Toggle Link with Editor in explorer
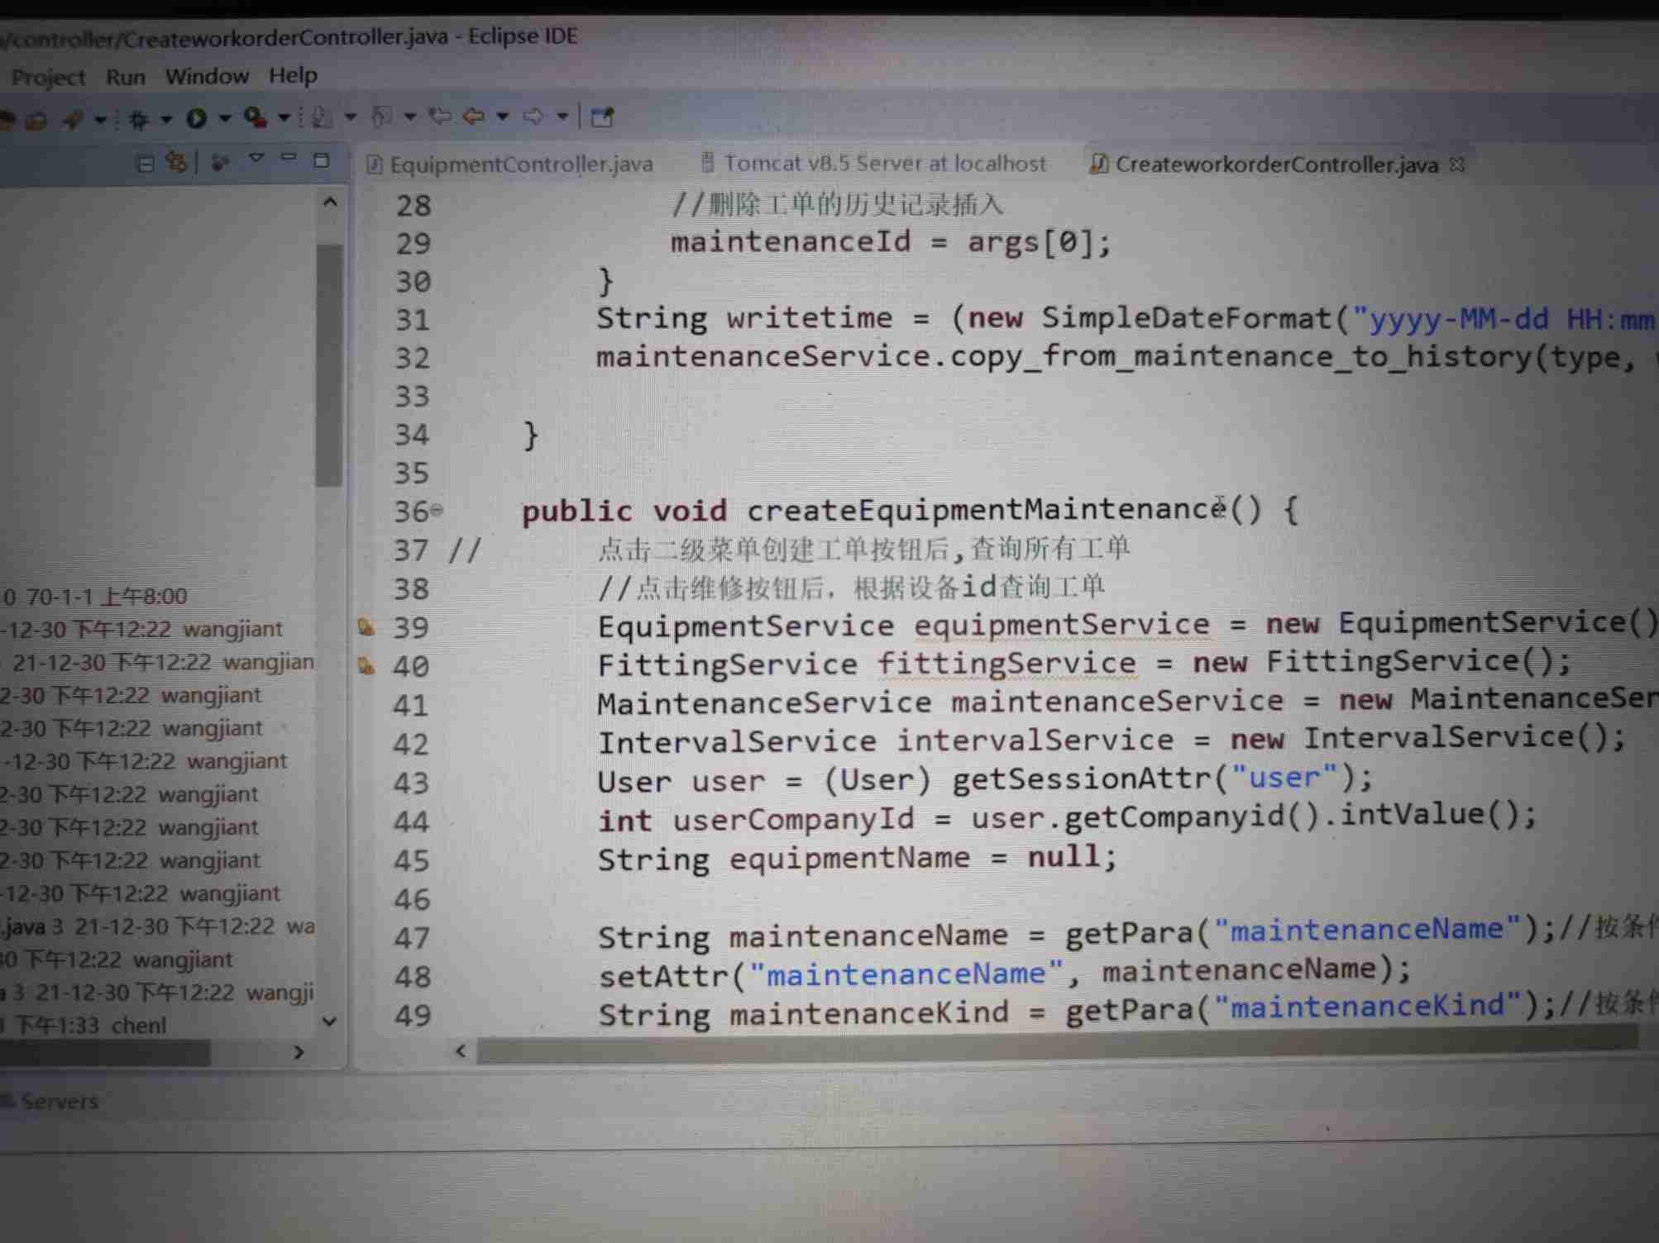 (x=175, y=162)
